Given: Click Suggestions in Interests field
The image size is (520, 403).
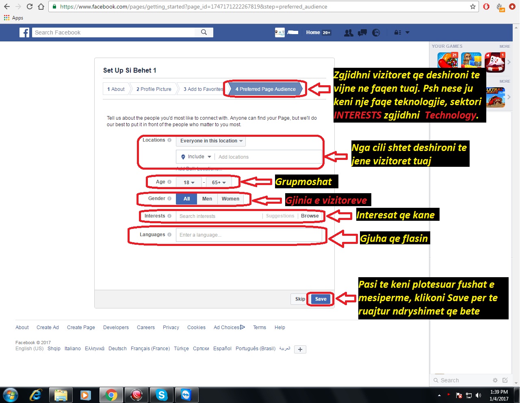Looking at the screenshot, I should point(280,216).
